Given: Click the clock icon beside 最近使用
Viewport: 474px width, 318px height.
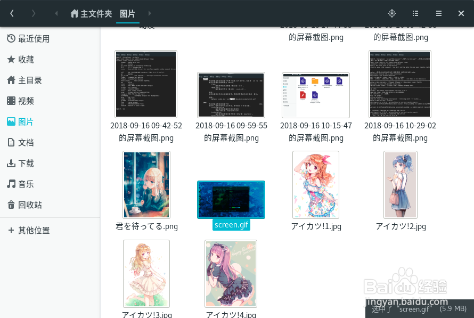Looking at the screenshot, I should coord(11,38).
